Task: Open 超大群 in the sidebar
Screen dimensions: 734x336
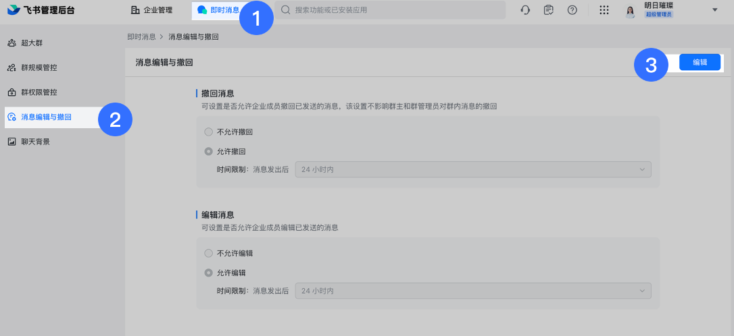Action: [32, 43]
